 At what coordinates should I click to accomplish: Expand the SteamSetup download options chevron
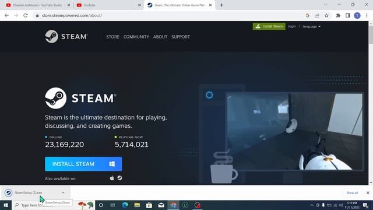pos(63,192)
